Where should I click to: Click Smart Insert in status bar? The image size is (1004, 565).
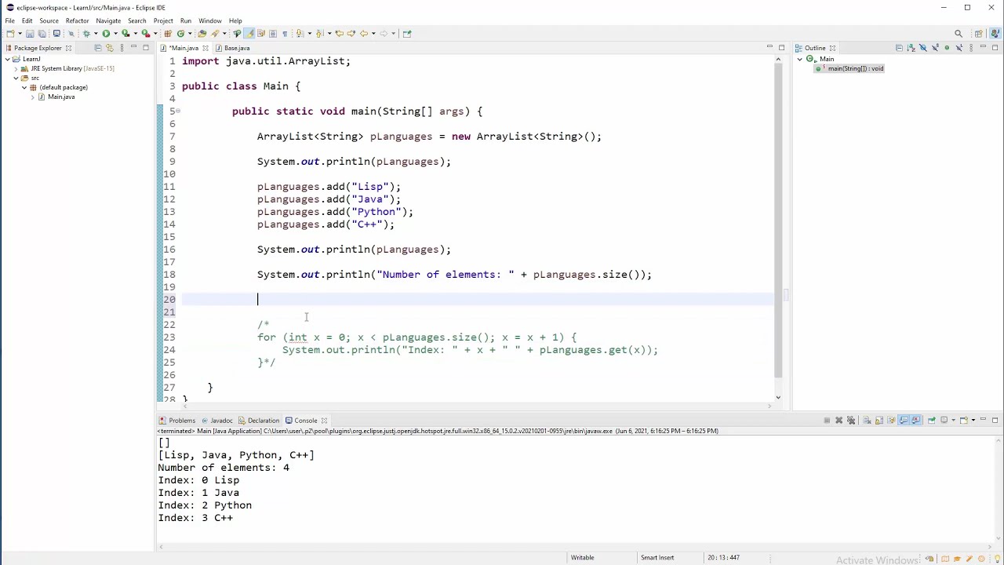point(657,557)
